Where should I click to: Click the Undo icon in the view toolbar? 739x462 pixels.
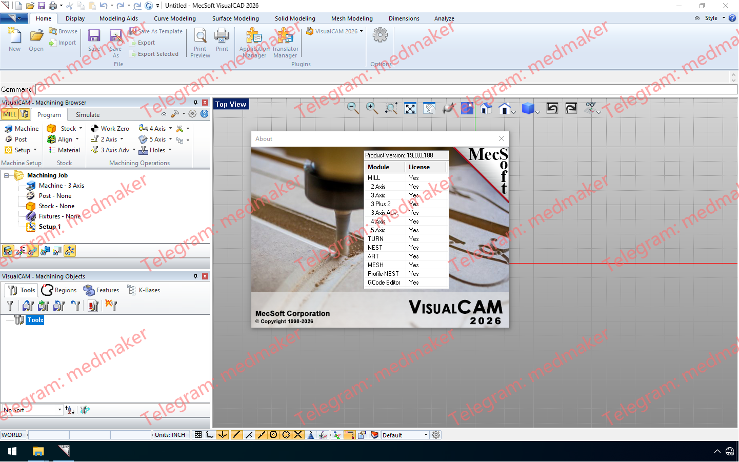point(553,109)
